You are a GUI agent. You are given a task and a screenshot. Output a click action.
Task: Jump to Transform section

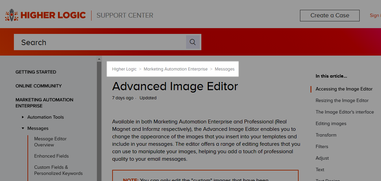(326, 135)
